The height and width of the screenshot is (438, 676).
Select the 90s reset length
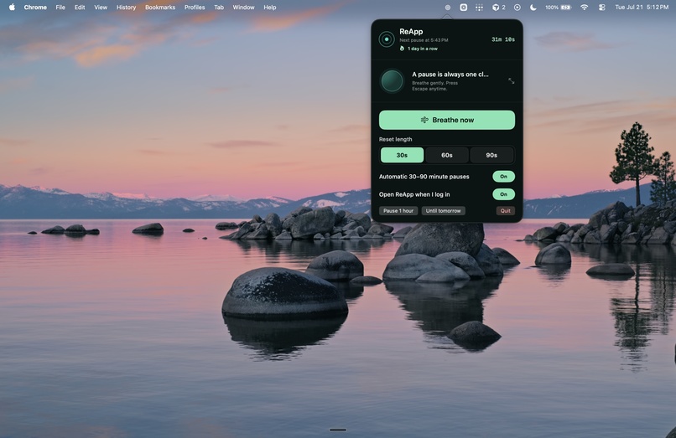pos(491,155)
